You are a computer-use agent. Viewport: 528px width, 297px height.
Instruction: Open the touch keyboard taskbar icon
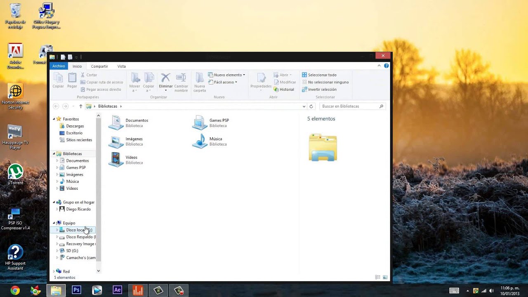pos(454,290)
